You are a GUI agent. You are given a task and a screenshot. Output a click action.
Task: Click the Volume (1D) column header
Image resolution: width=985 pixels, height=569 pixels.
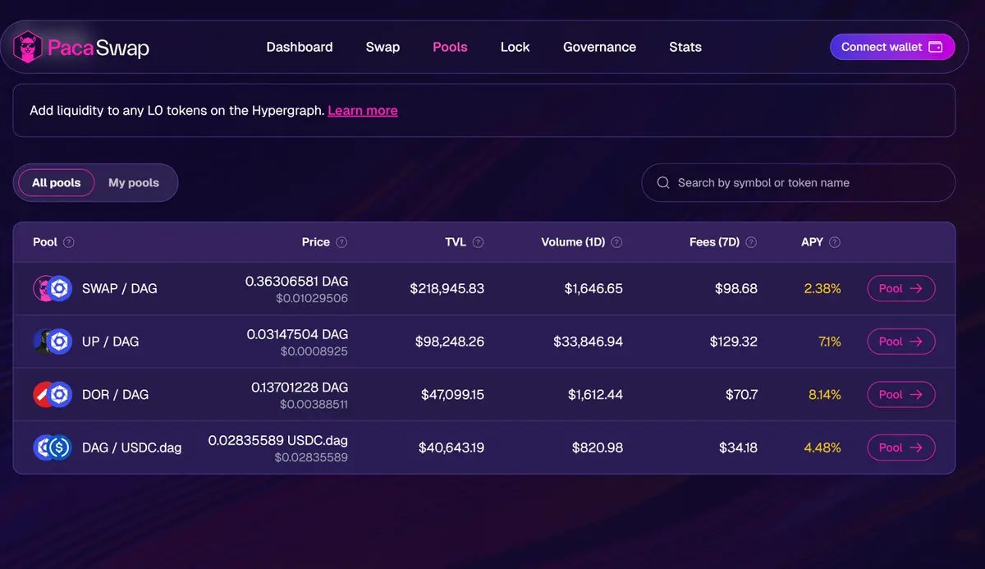coord(573,242)
